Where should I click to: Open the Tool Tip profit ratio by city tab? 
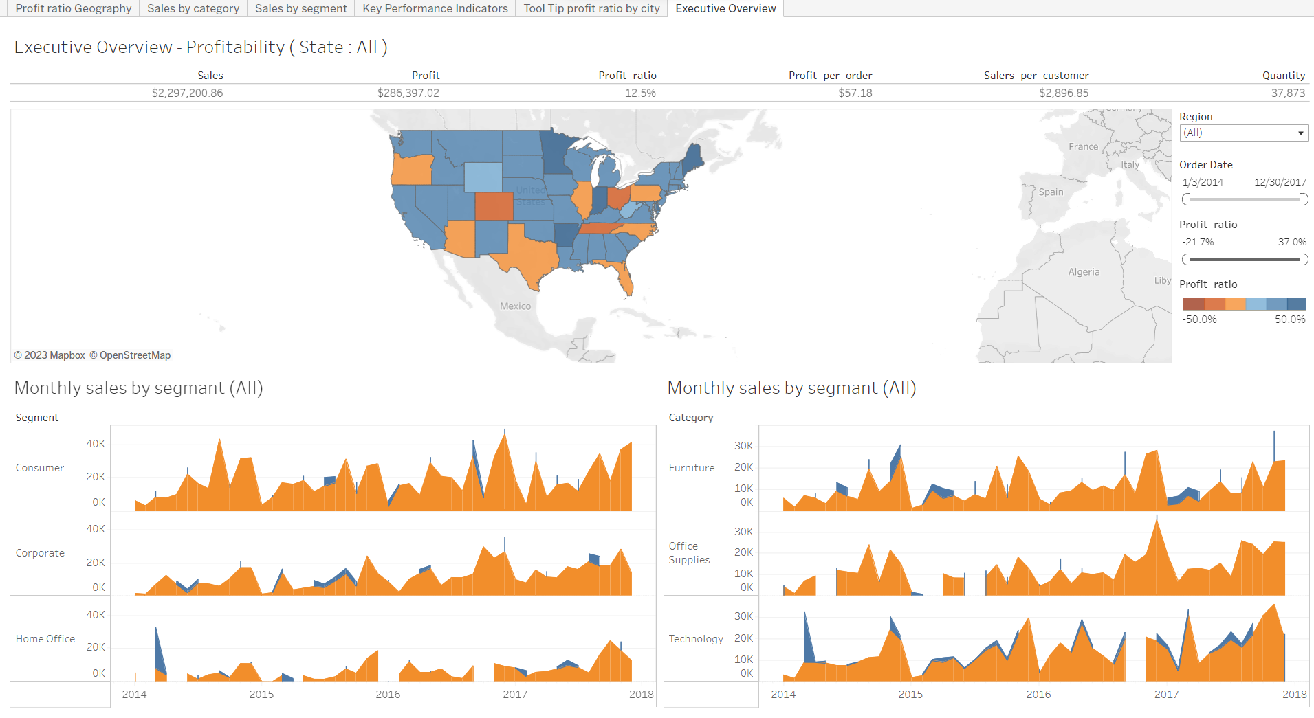tap(591, 8)
